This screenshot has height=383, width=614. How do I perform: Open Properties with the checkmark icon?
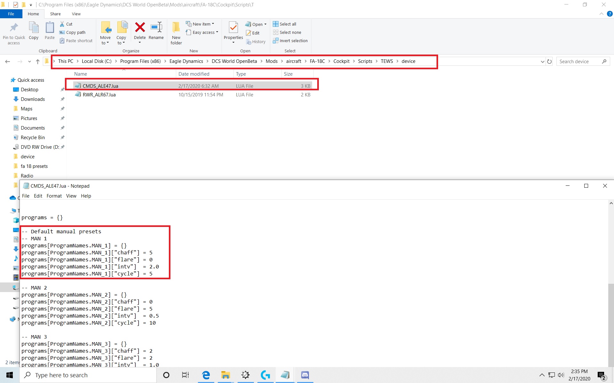coord(233,28)
